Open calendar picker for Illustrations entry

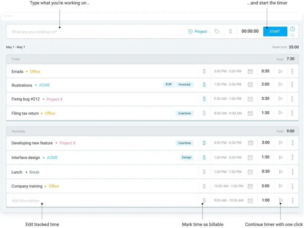250,84
